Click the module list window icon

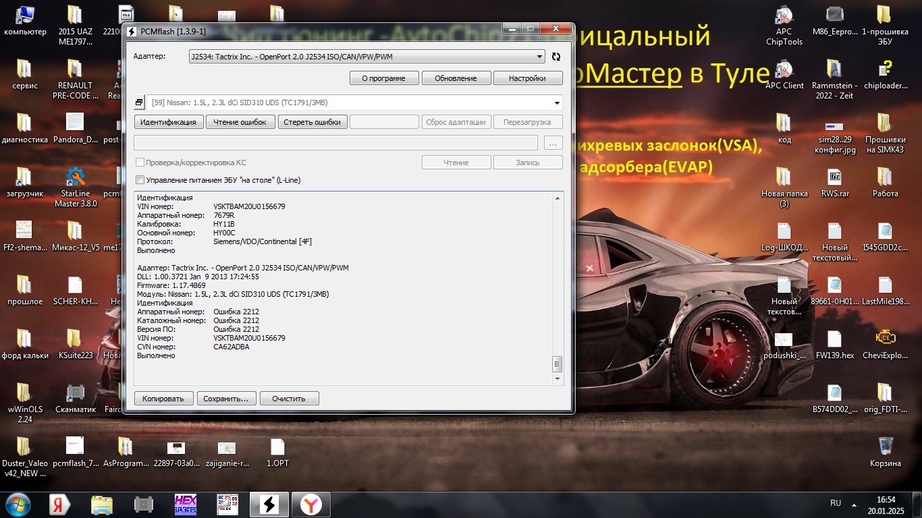tap(139, 103)
